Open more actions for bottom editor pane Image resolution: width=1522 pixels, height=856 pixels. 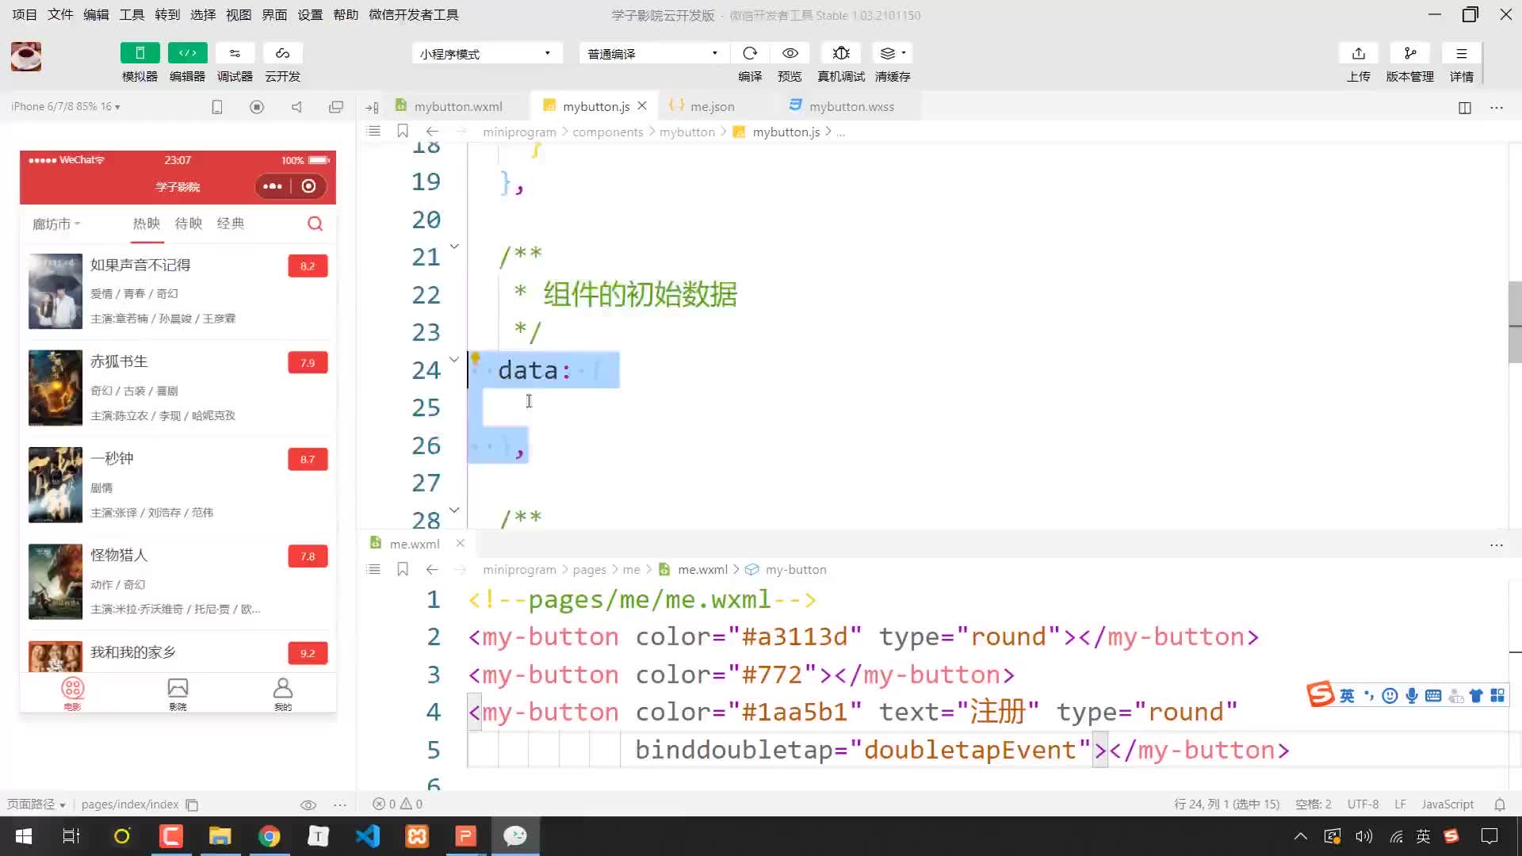click(1497, 545)
